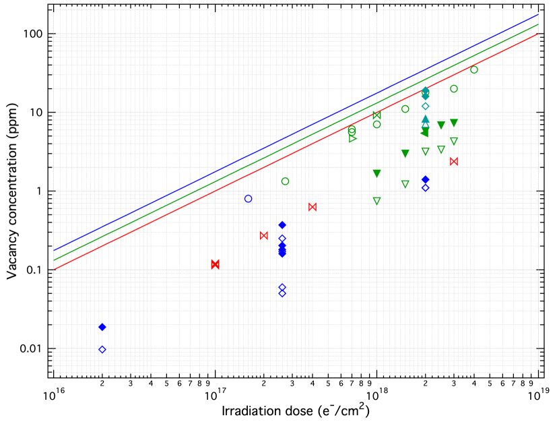559x422 pixels.
Task: Select the open green circle near 1.3 ppm
Action: 285,181
